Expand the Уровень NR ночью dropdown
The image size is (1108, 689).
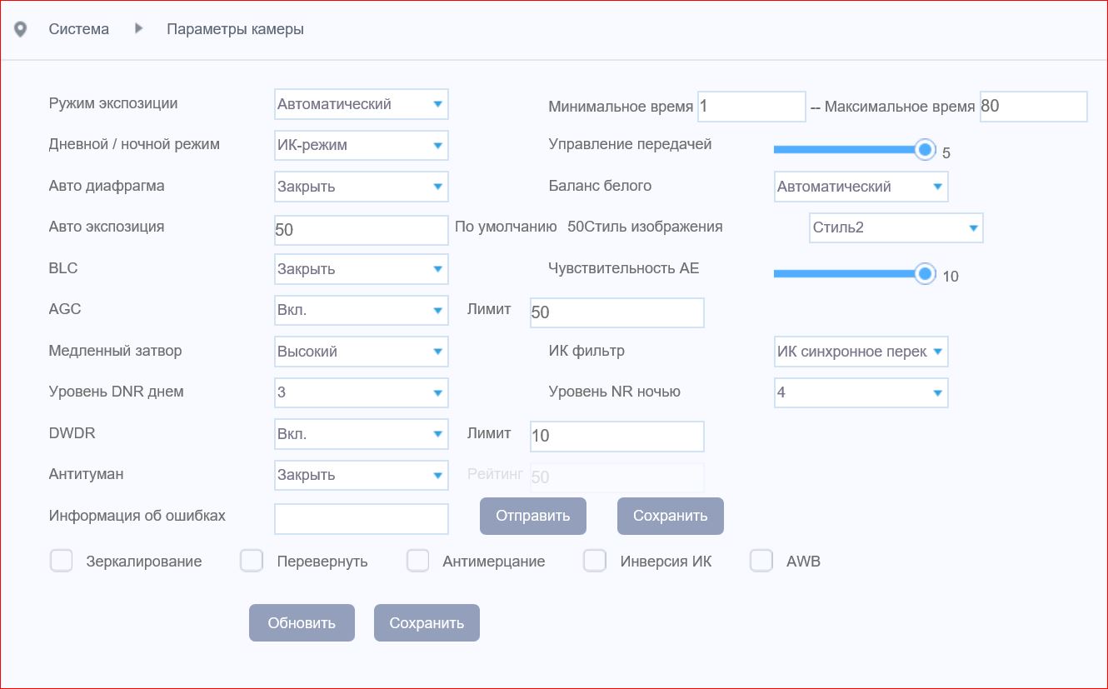(861, 392)
